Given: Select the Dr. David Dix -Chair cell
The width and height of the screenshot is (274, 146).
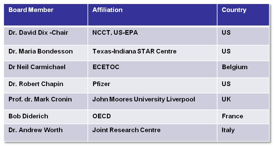Looking at the screenshot, I should pos(38,33).
